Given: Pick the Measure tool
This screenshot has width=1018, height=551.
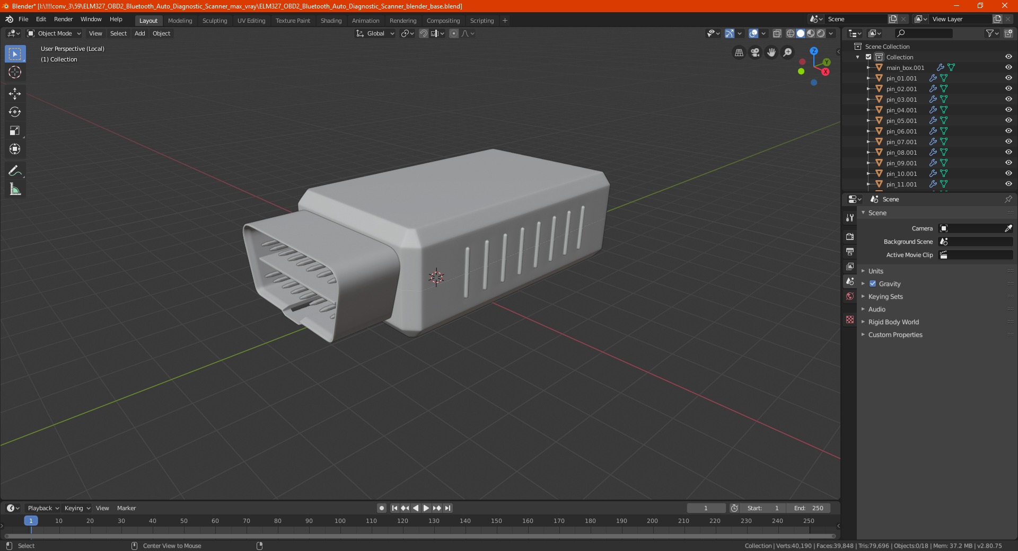Looking at the screenshot, I should click(15, 189).
